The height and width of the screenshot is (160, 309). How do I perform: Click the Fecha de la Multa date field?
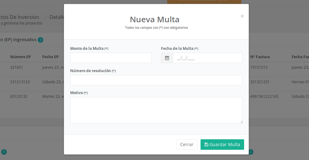[x=207, y=58]
